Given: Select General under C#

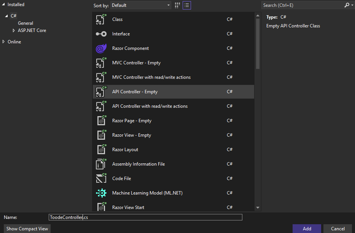Looking at the screenshot, I should tap(25, 23).
